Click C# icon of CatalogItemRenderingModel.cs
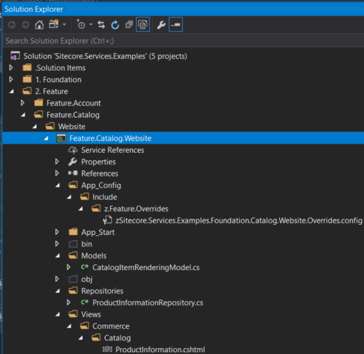364x354 pixels. (x=84, y=267)
